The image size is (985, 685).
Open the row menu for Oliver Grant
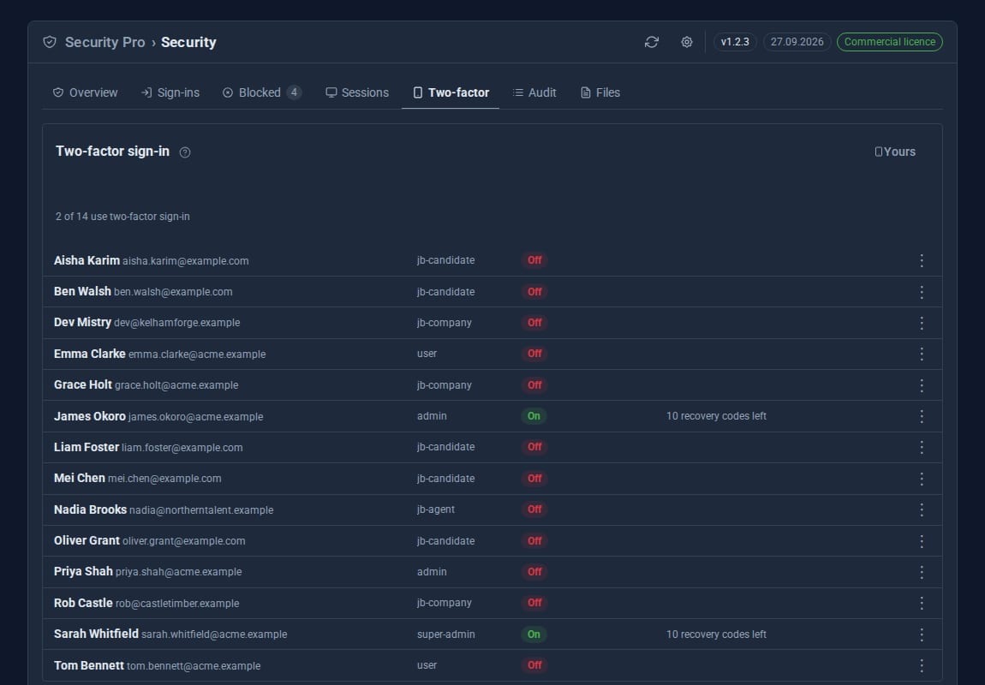(922, 541)
